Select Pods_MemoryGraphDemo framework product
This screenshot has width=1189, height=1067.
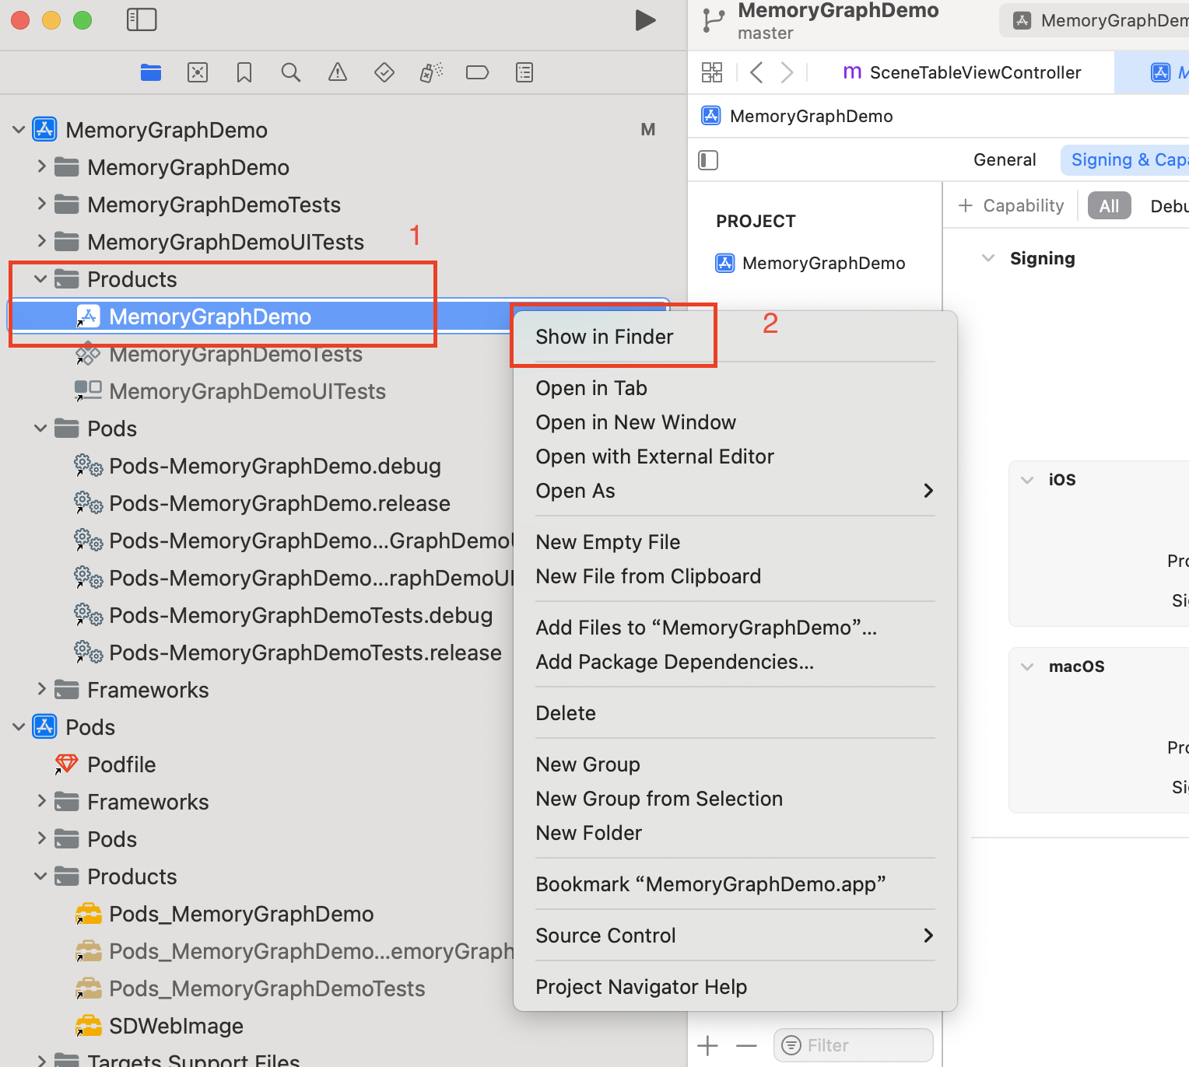(x=241, y=915)
